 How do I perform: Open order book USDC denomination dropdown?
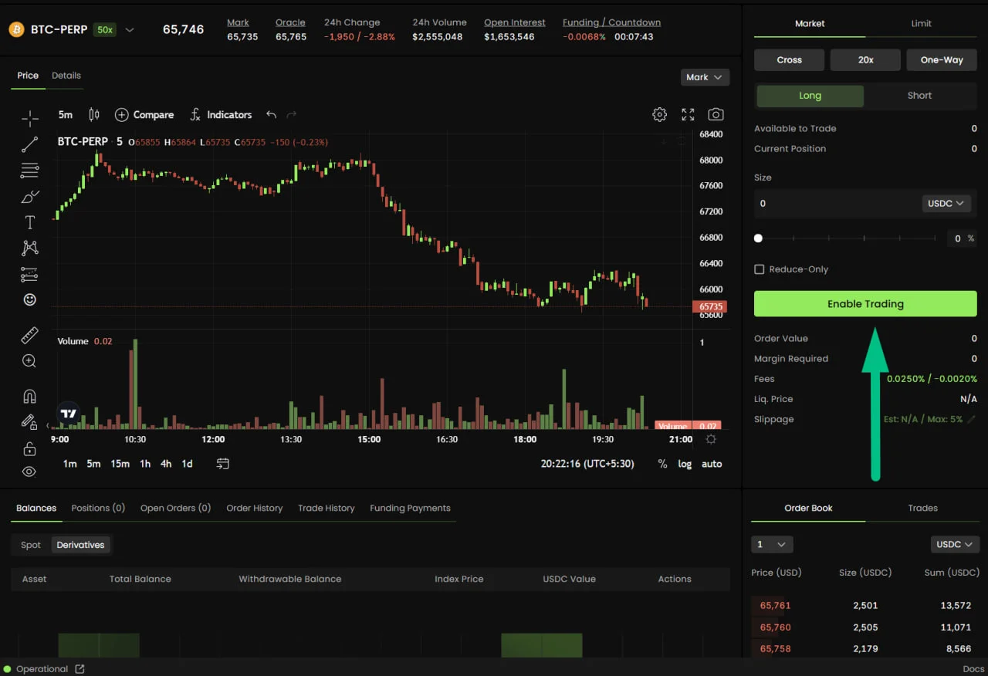tap(955, 544)
